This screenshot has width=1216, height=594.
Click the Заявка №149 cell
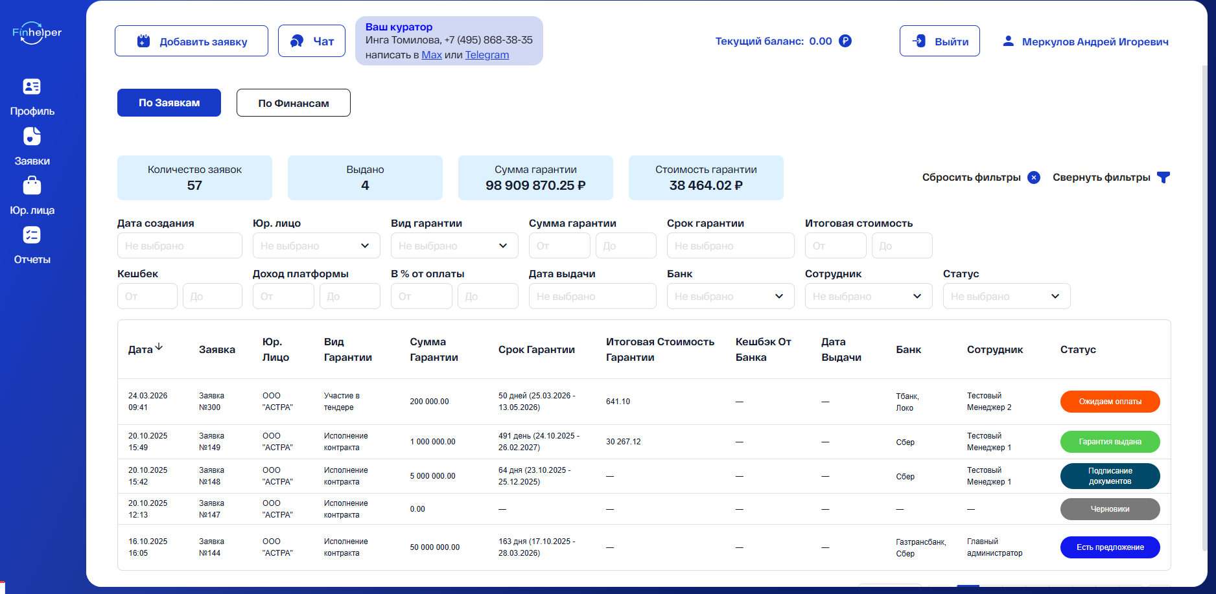tap(211, 442)
